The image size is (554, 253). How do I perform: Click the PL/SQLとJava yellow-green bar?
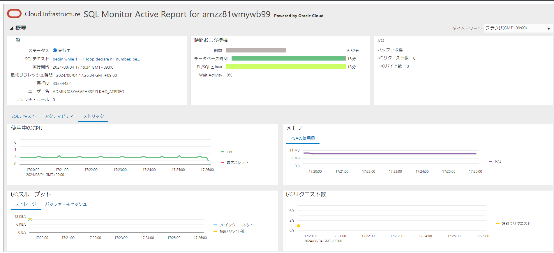[x=286, y=67]
